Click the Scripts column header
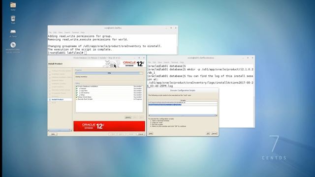The image size is (315, 177). (183, 100)
